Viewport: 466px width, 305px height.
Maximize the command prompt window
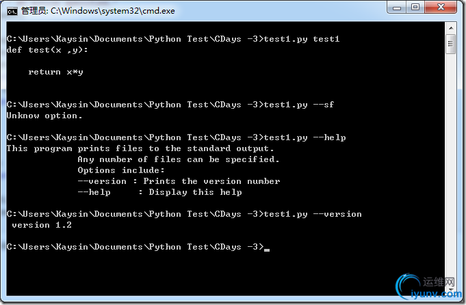click(415, 8)
